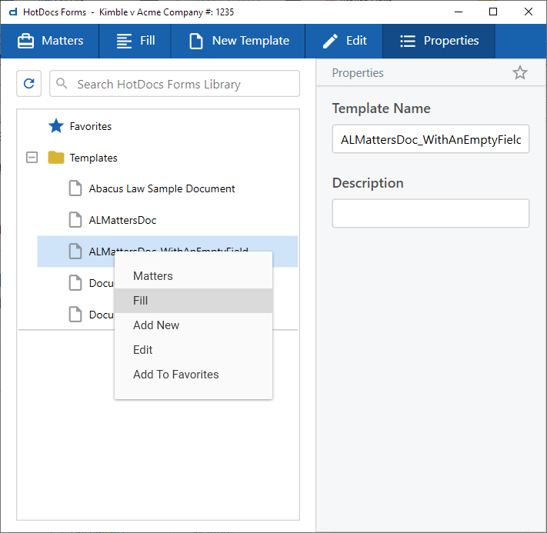Refresh the forms library
This screenshot has height=533, width=547.
click(x=29, y=83)
